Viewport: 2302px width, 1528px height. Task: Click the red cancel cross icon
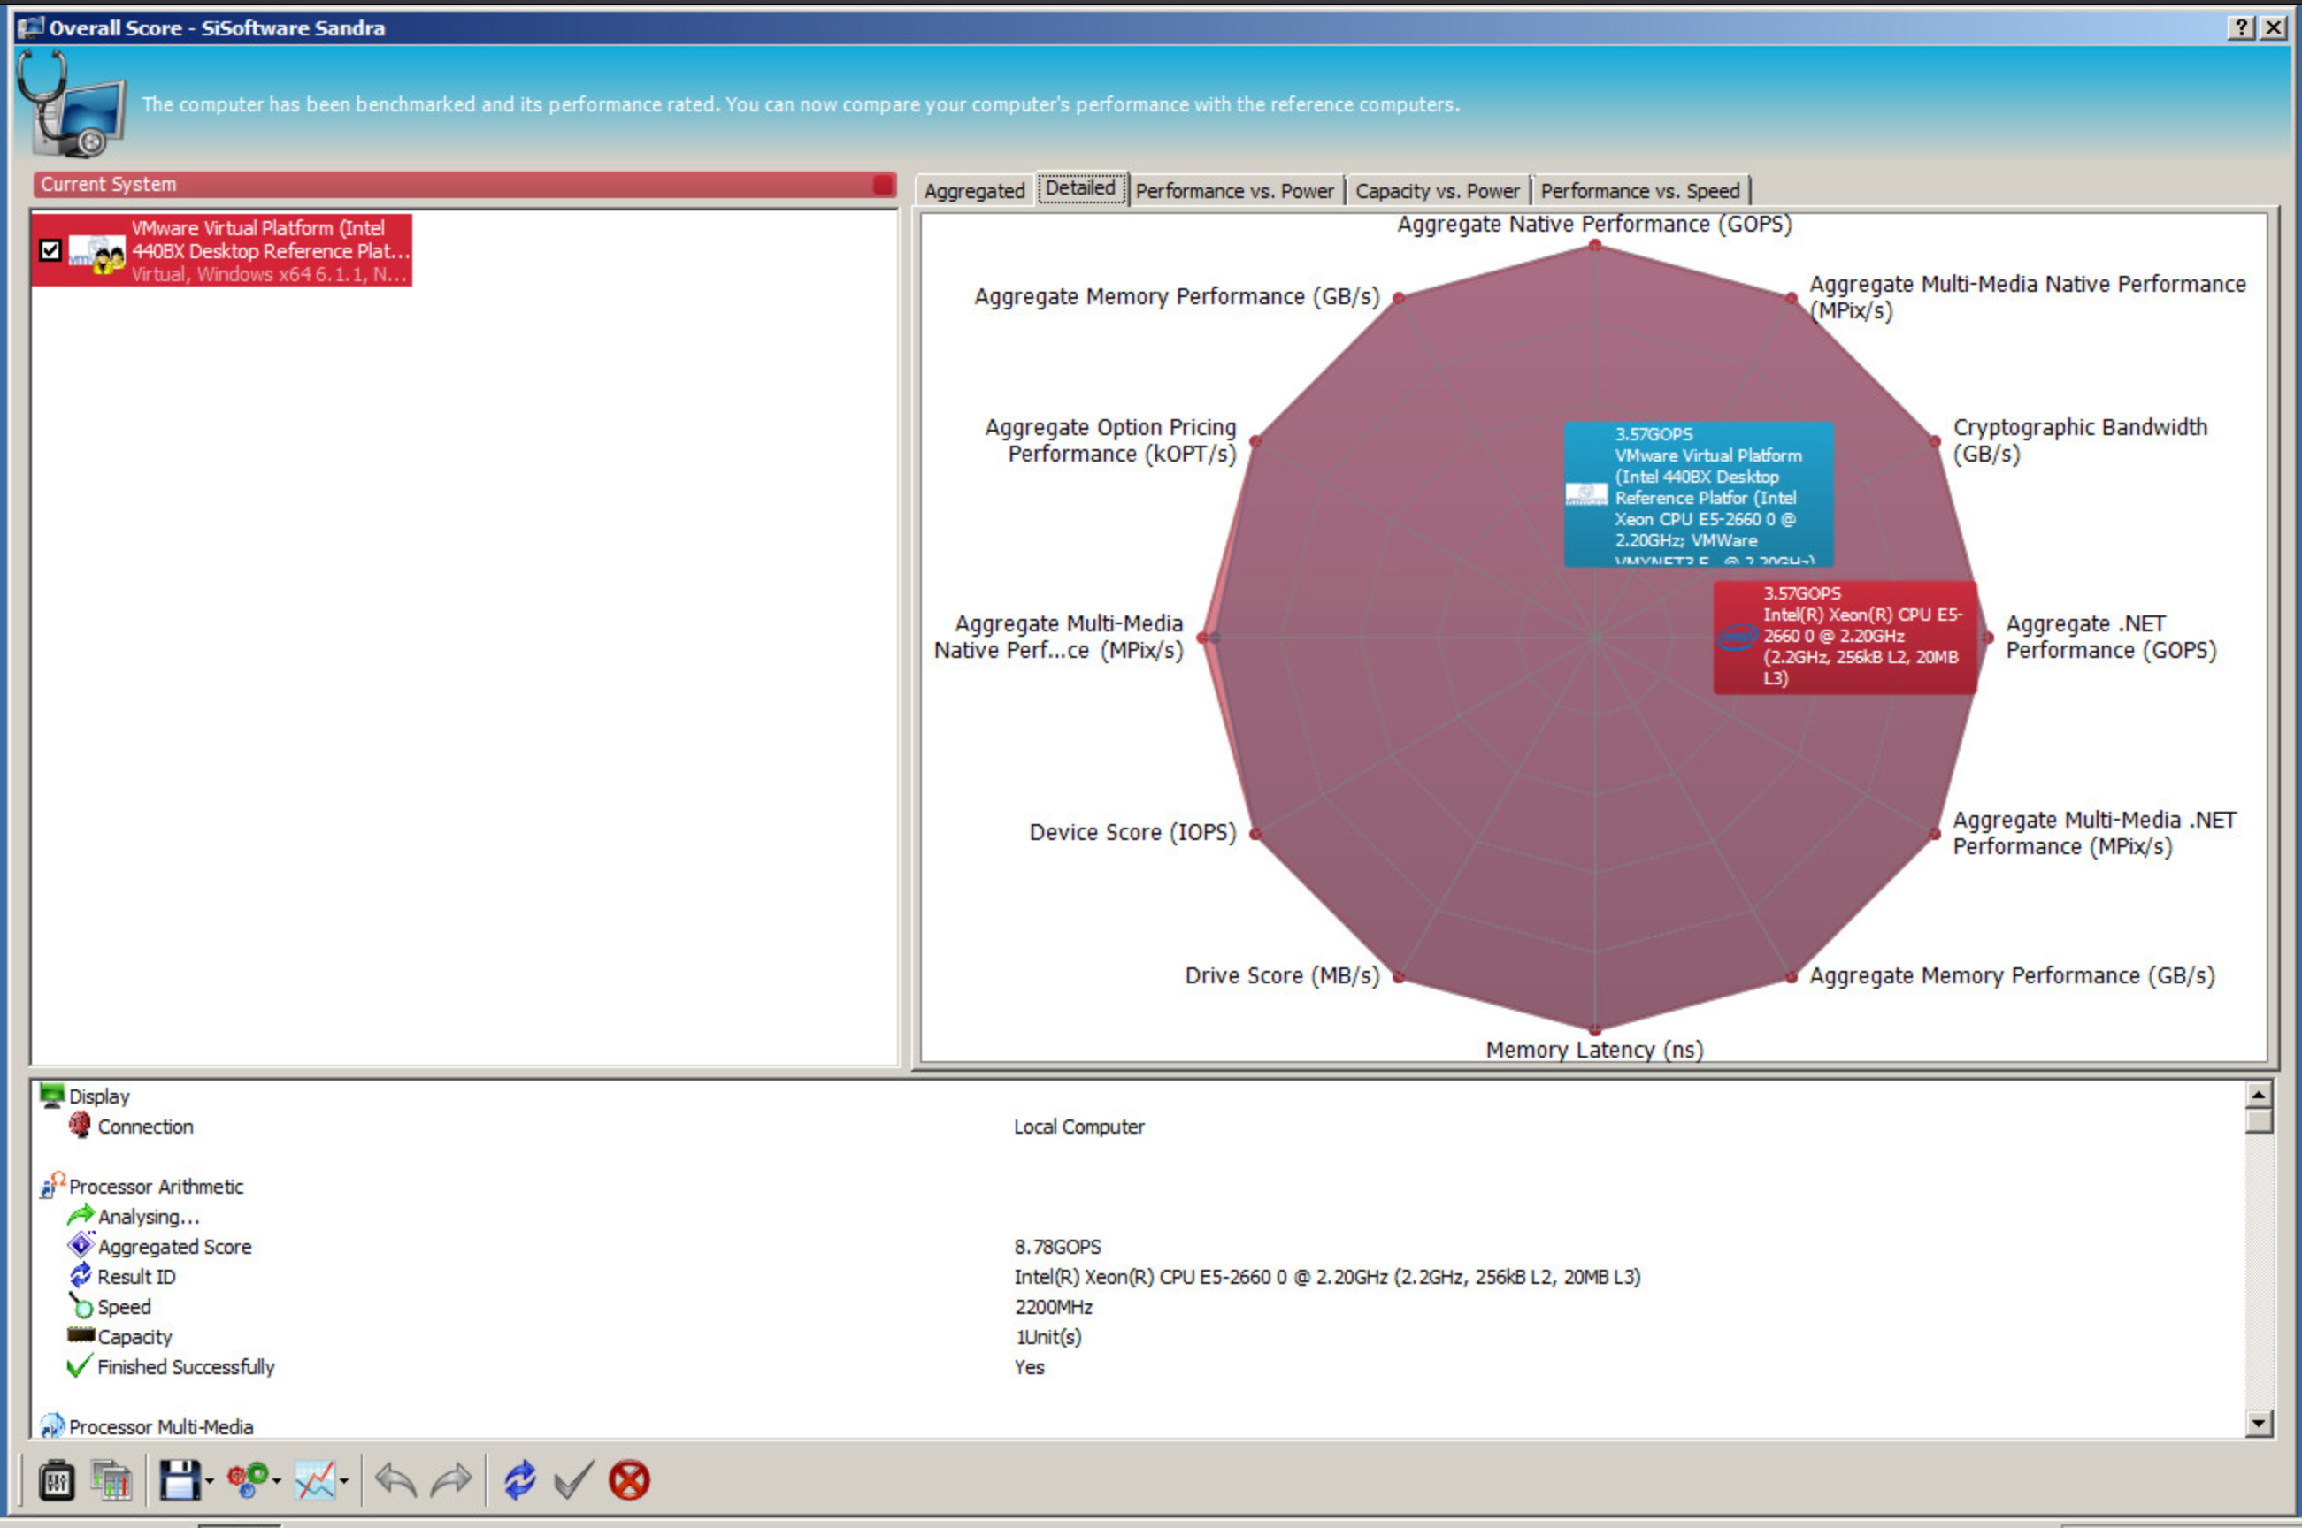(x=629, y=1480)
